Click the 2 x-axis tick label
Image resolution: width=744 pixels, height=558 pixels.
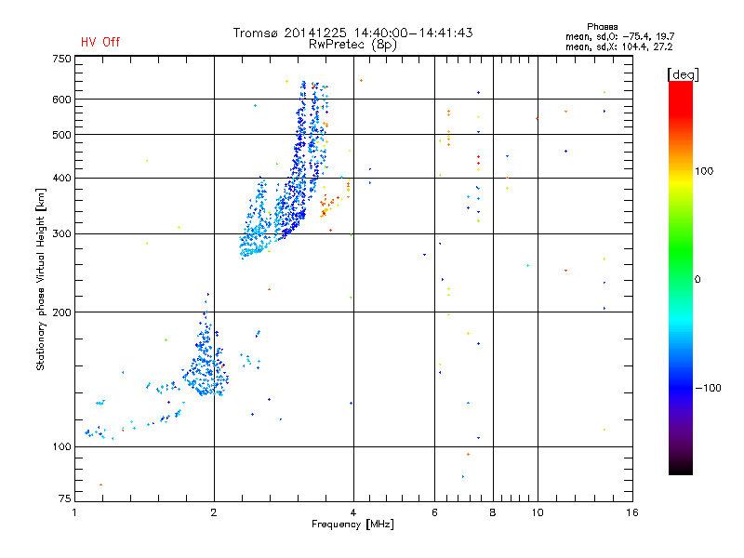(214, 512)
